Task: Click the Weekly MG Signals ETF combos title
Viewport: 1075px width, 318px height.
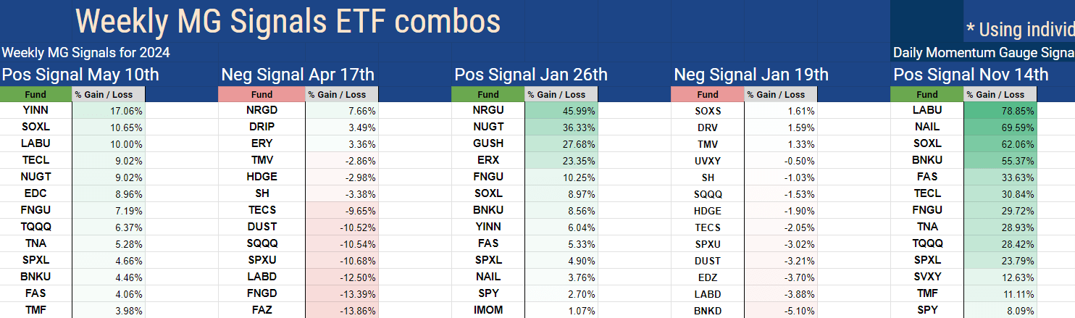Action: (288, 22)
